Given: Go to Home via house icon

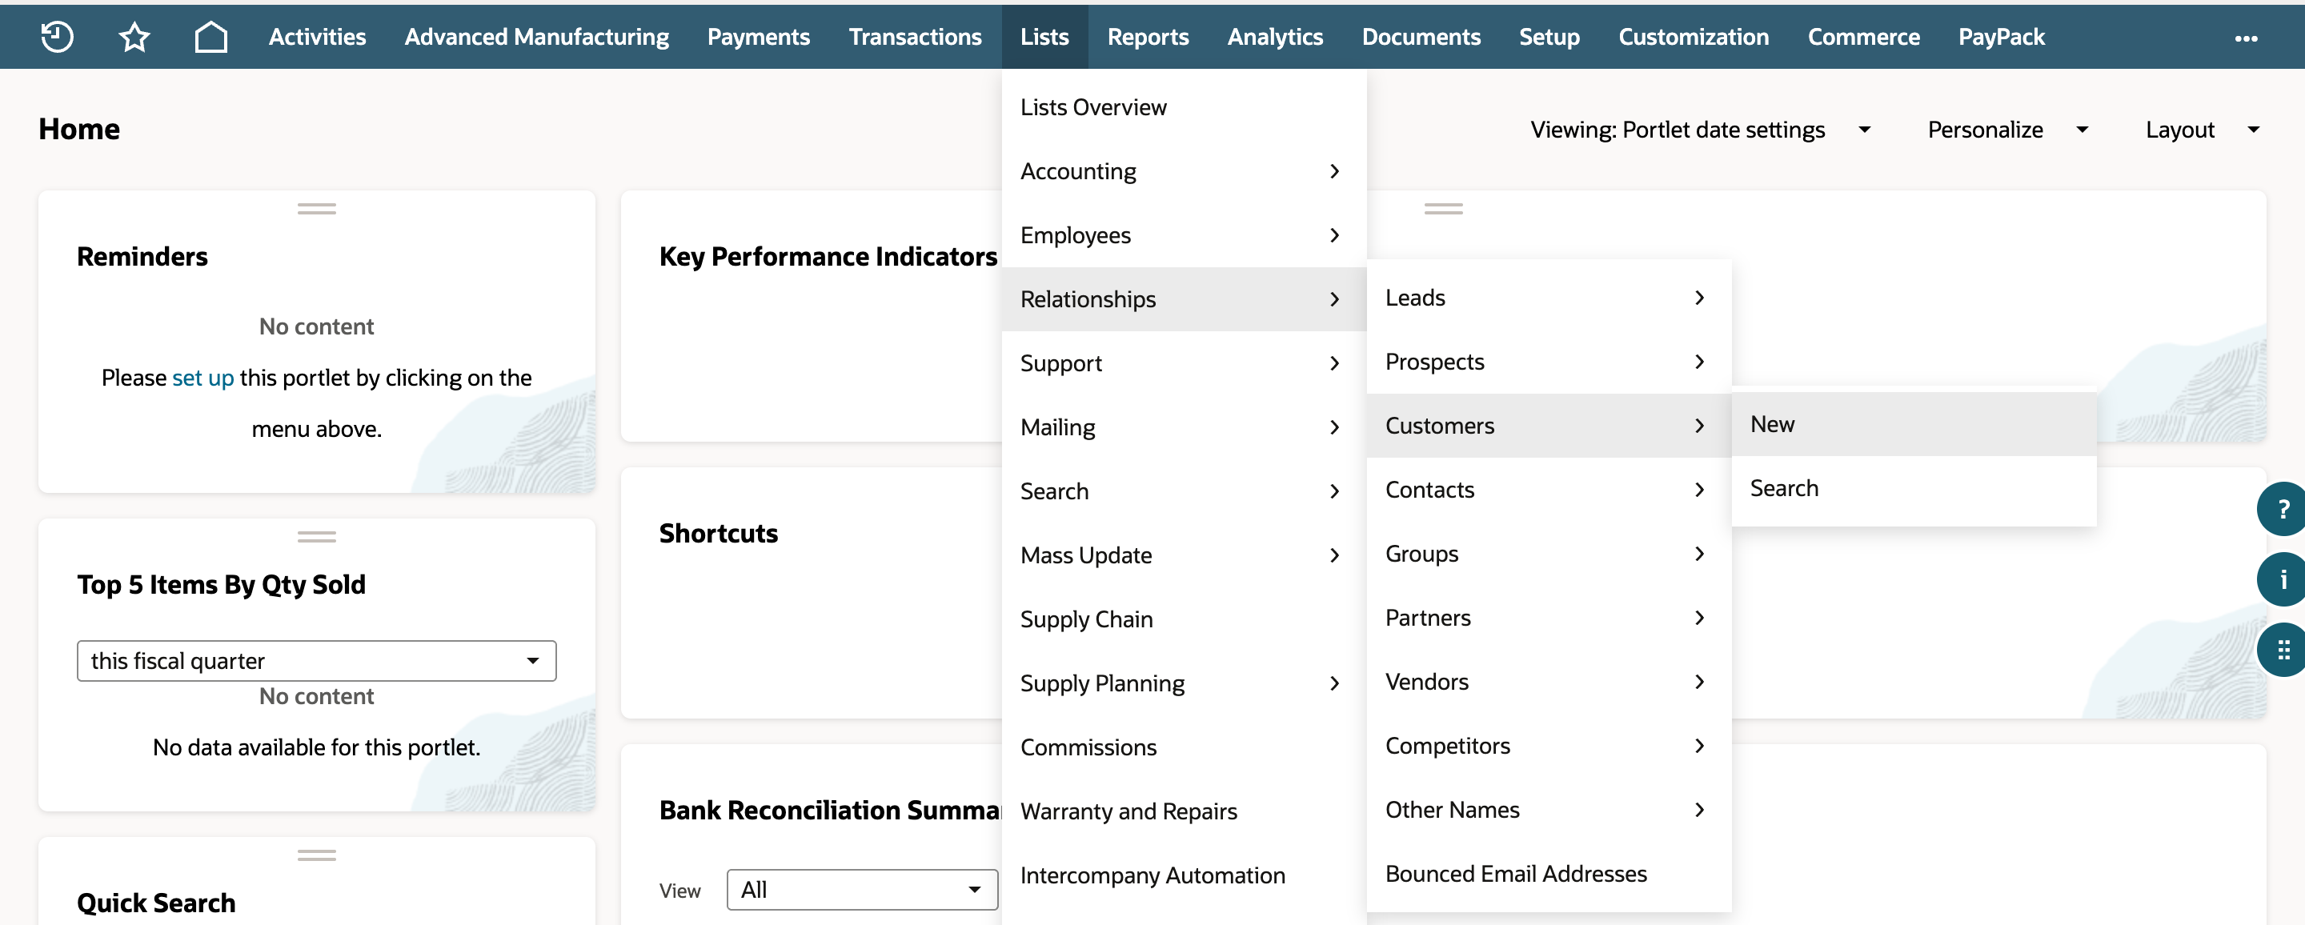Looking at the screenshot, I should click(211, 37).
